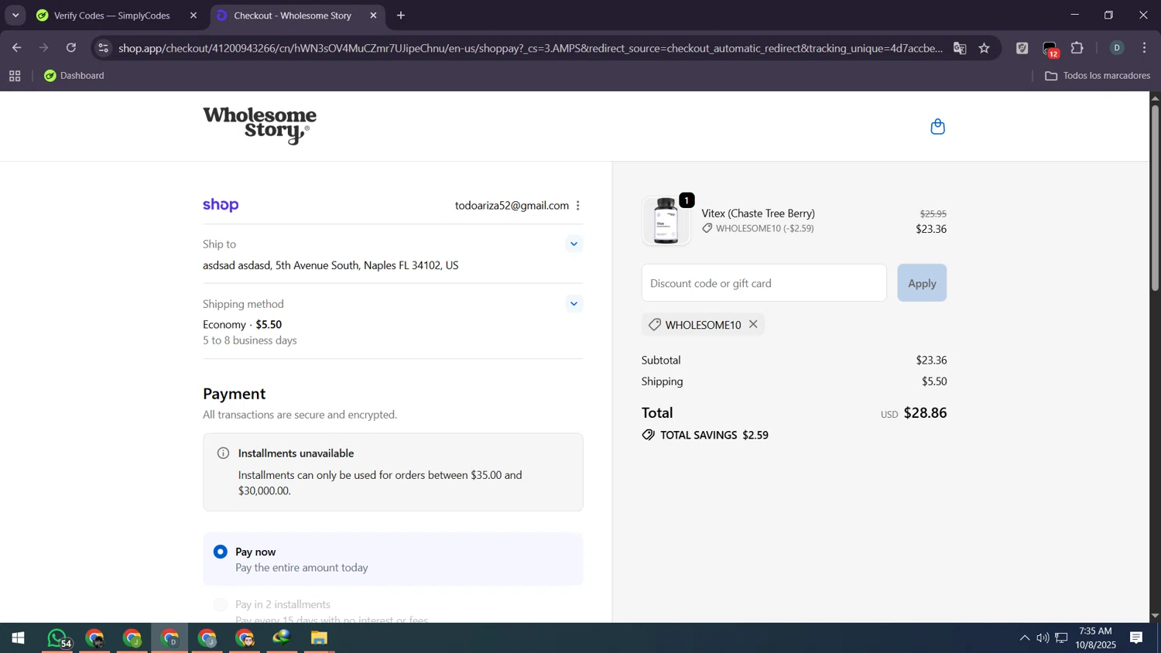The height and width of the screenshot is (653, 1161).
Task: Close the Checkout Wholesome Story tab
Action: point(373,15)
